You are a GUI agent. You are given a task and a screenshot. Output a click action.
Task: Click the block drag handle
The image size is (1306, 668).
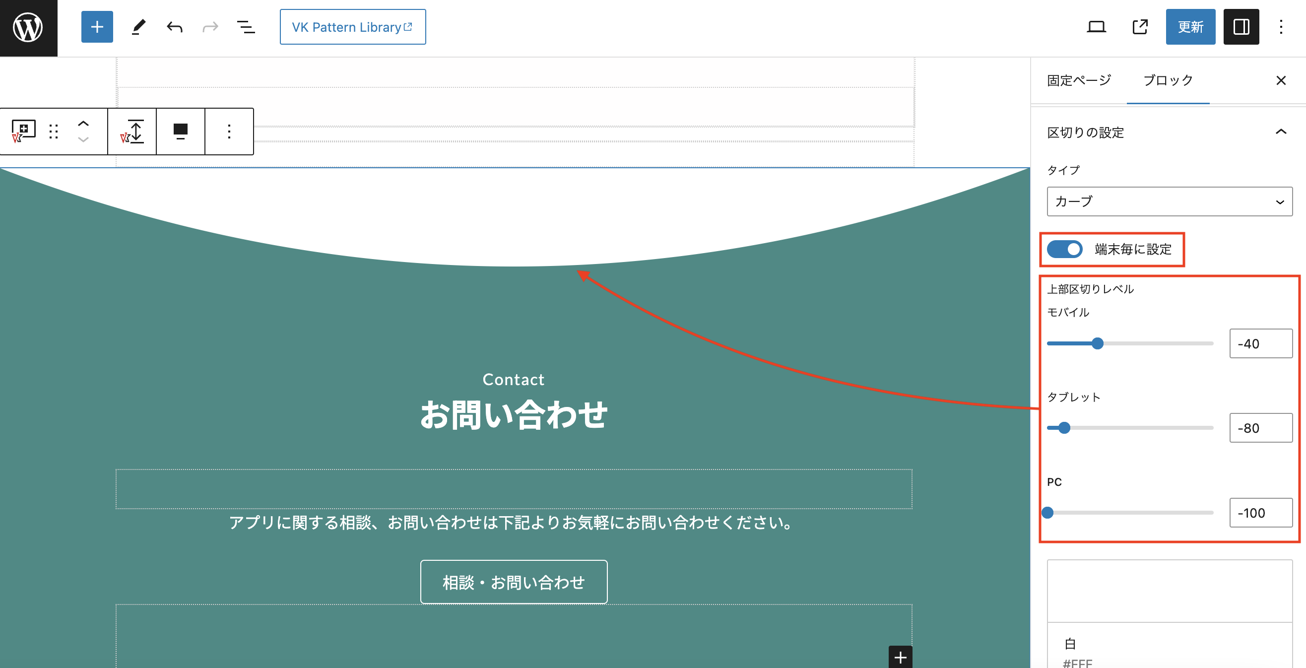tap(54, 132)
